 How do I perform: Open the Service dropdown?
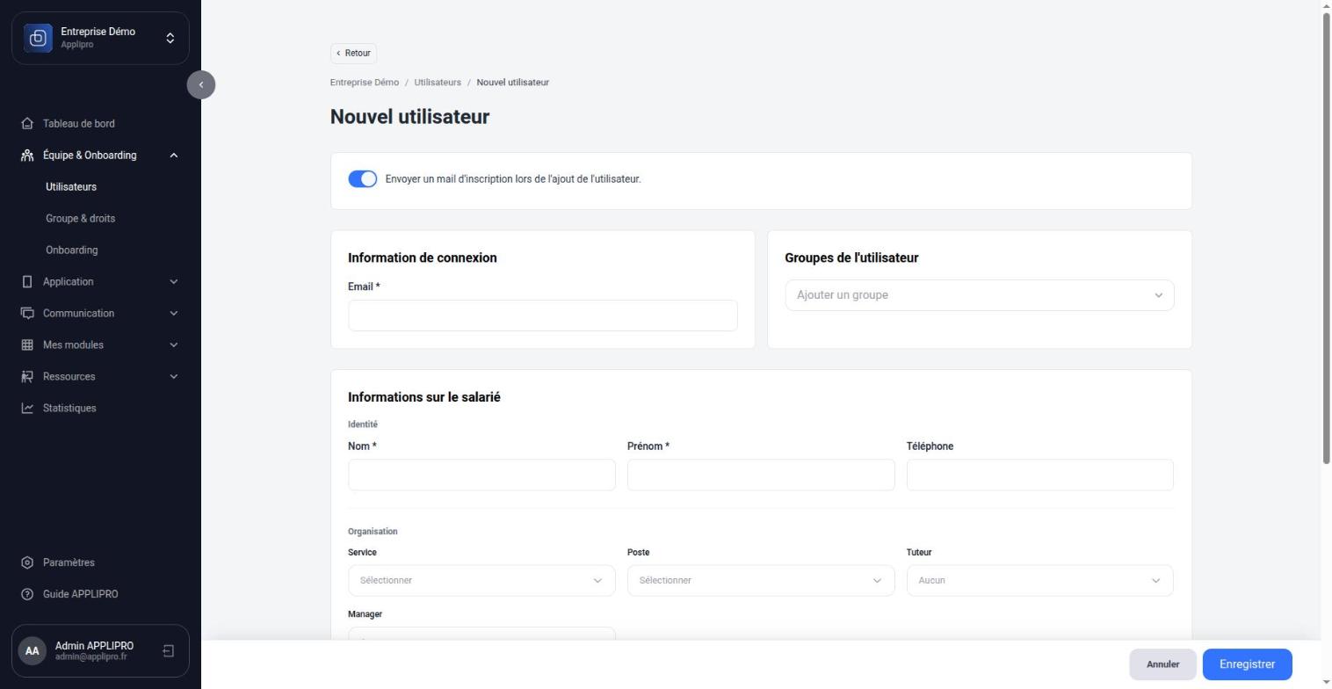click(x=481, y=581)
